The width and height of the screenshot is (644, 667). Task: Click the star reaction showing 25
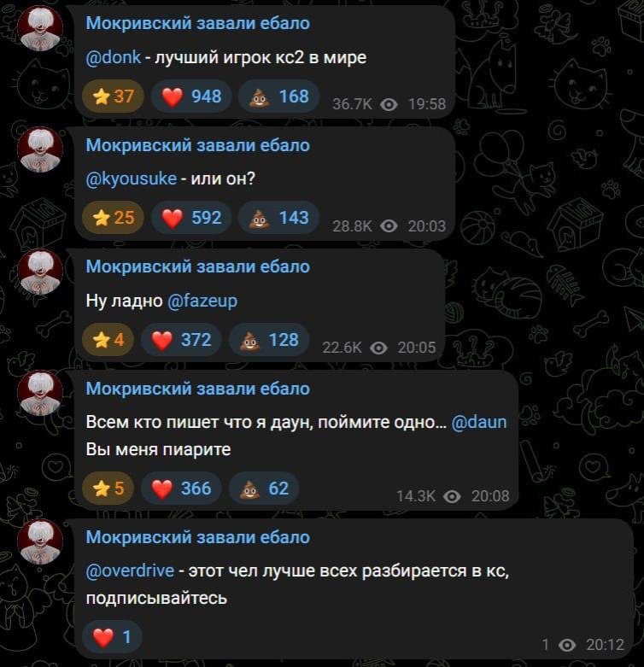coord(113,218)
